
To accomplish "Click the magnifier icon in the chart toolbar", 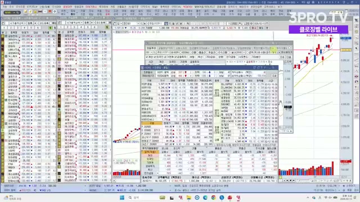I will [x=141, y=24].
